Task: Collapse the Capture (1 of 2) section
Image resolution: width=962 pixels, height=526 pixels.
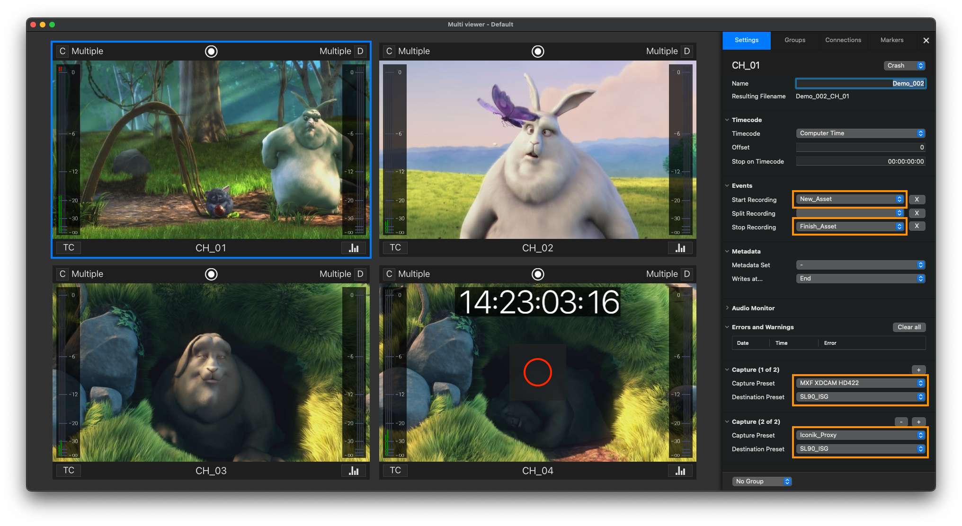Action: [727, 369]
